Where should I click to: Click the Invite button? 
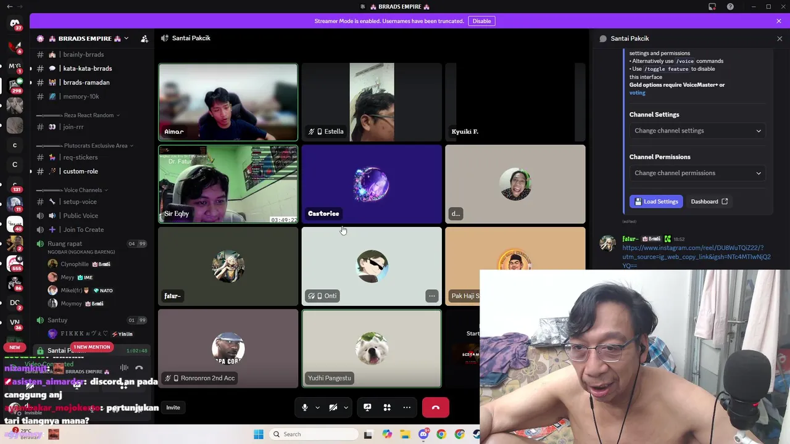pos(173,408)
